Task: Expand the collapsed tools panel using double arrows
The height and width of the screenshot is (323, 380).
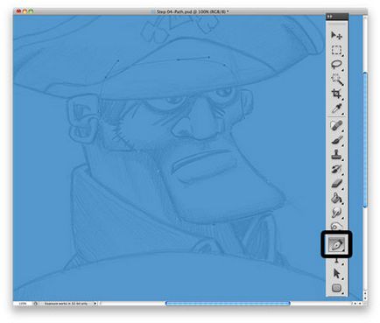Action: click(x=330, y=17)
